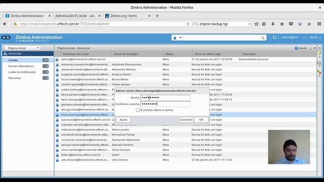
Task: Open the Ajuda help question-mark icon
Action: pyautogui.click(x=296, y=48)
